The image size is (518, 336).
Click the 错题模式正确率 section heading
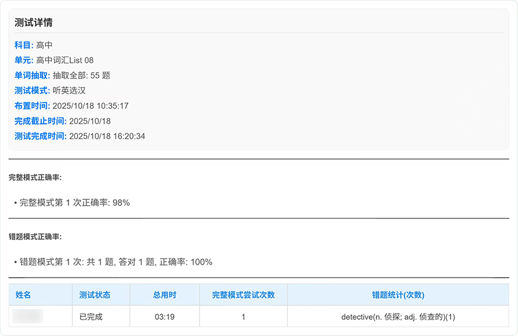36,238
